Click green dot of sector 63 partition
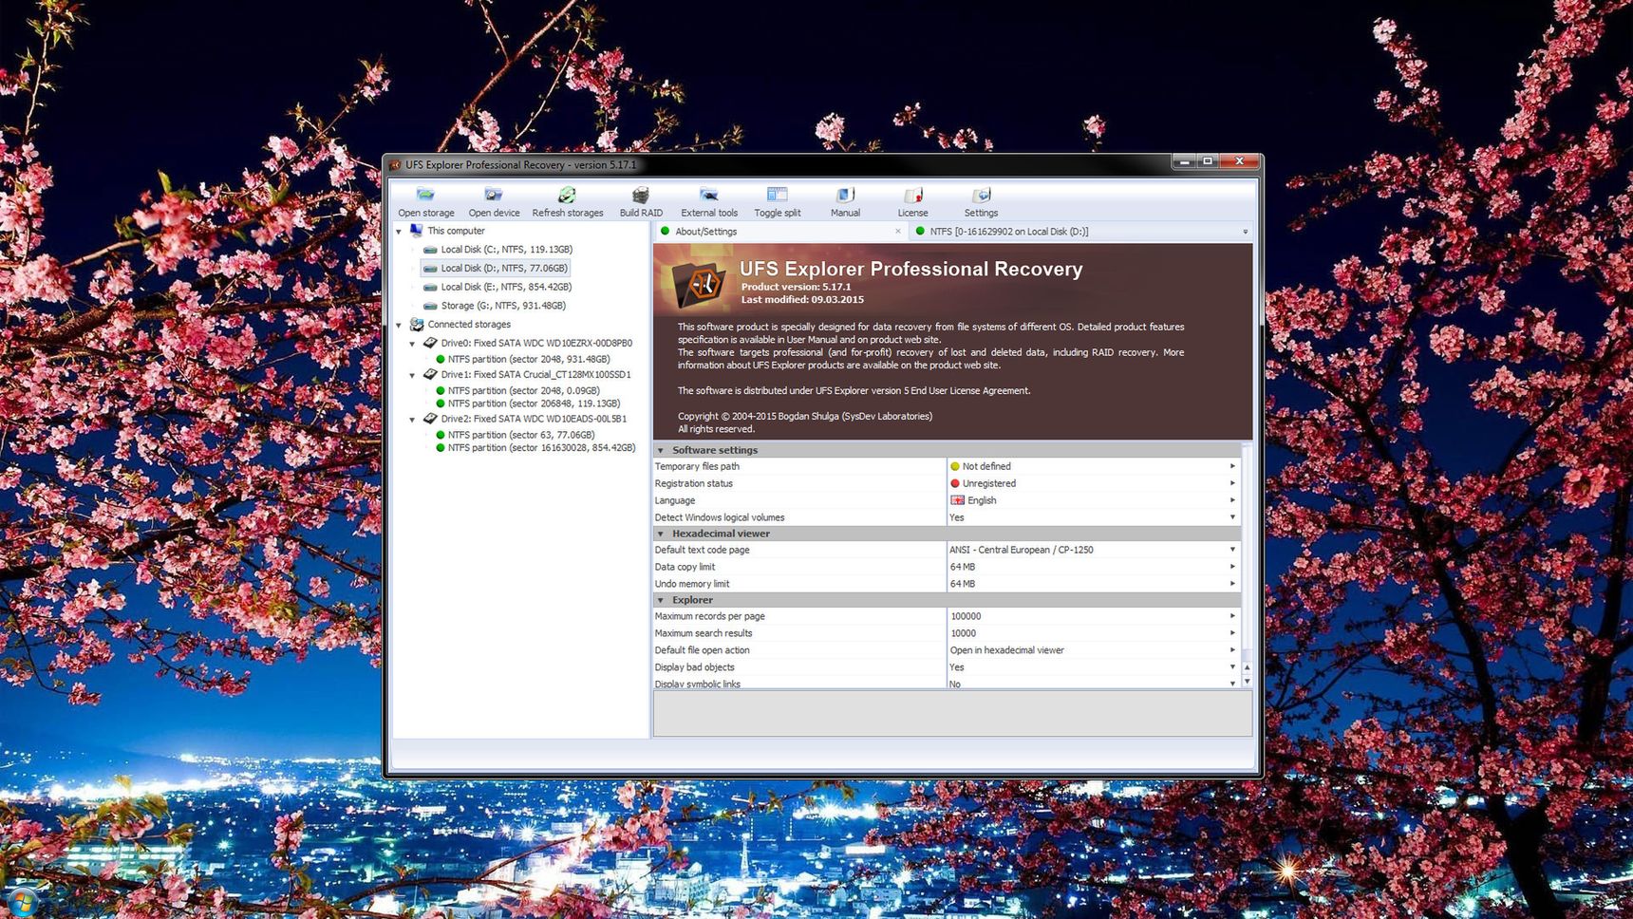The image size is (1633, 919). [x=441, y=435]
